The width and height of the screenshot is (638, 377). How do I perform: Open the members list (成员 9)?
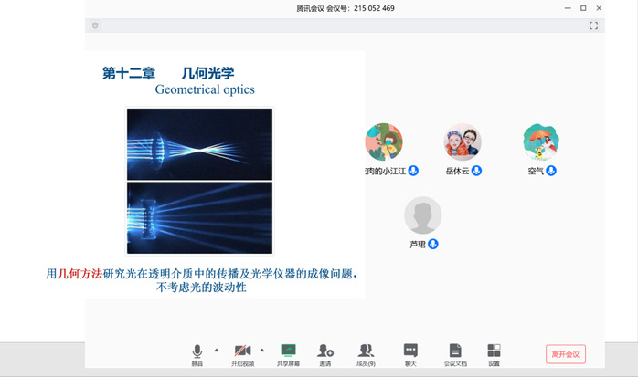point(366,355)
